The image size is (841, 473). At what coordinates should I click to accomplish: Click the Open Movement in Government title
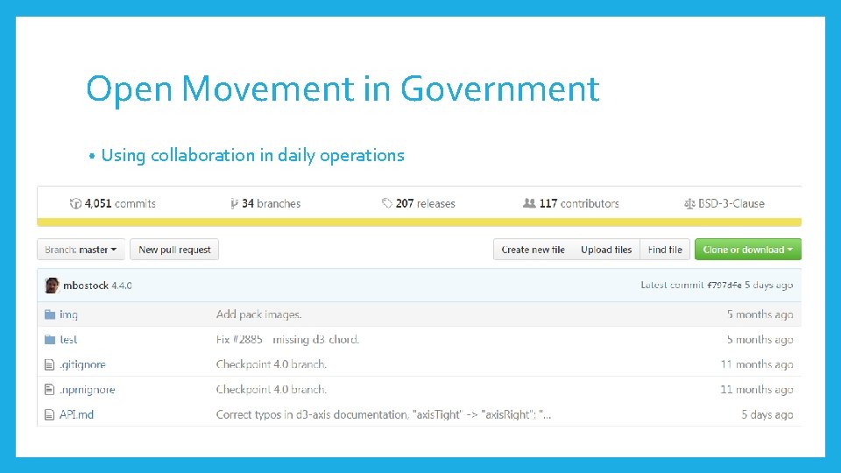[343, 89]
